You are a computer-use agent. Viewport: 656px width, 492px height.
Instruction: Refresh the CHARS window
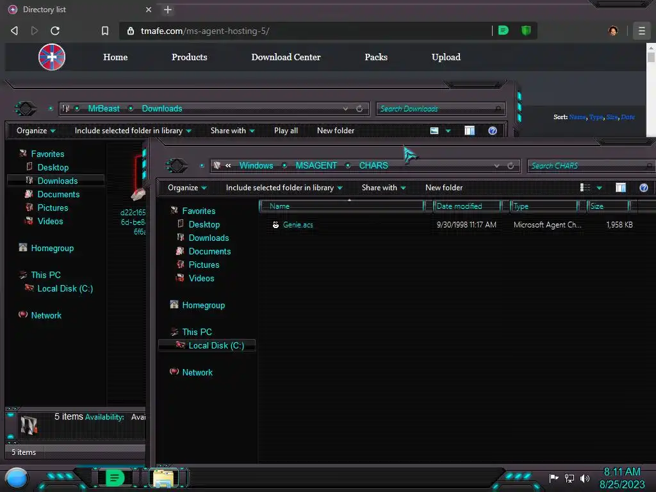click(x=511, y=166)
